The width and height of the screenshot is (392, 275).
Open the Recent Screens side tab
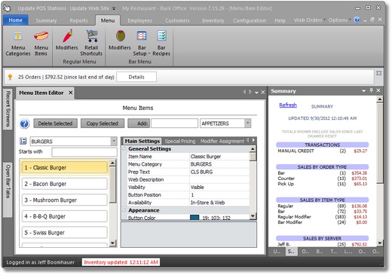click(x=8, y=108)
